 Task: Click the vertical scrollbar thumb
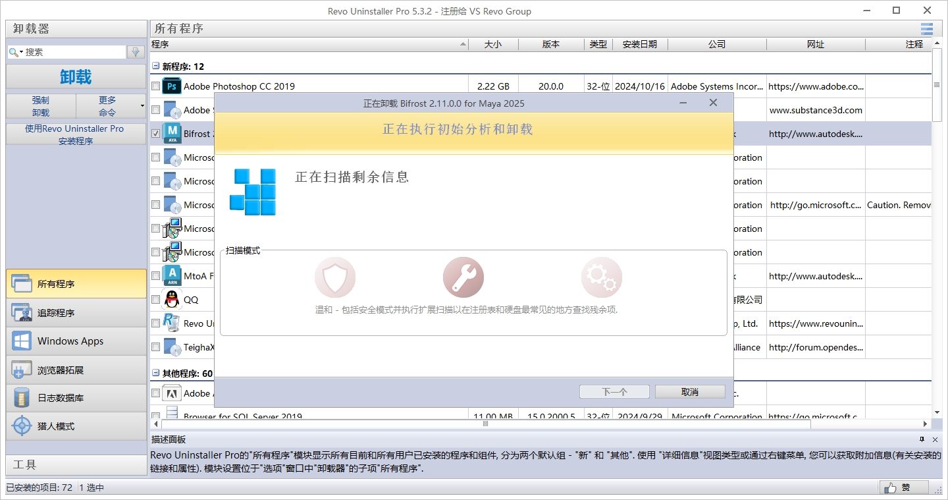[x=937, y=85]
